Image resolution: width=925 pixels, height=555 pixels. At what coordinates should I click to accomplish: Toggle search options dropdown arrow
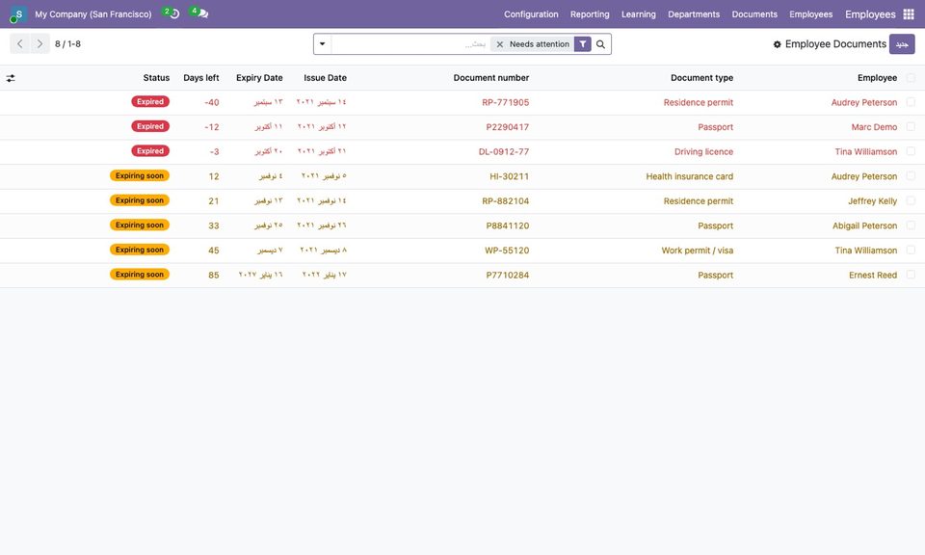pyautogui.click(x=322, y=44)
